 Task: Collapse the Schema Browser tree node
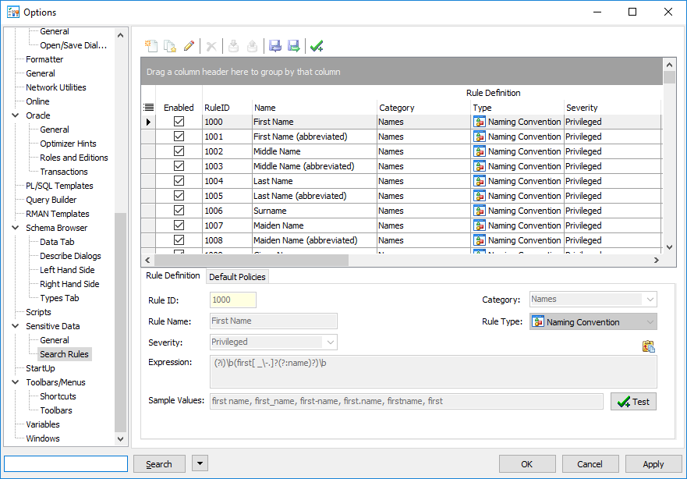[x=16, y=228]
